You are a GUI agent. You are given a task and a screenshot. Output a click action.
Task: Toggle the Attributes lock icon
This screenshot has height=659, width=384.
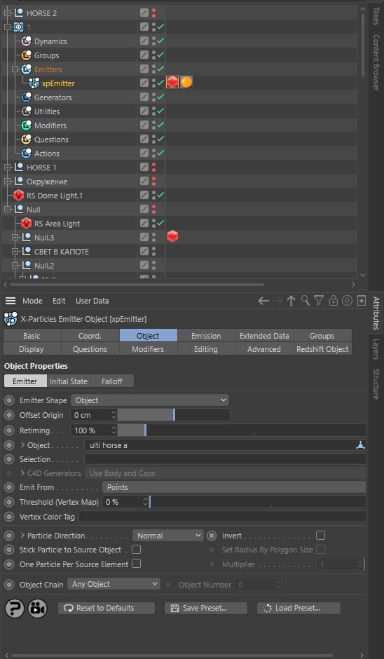coord(333,301)
